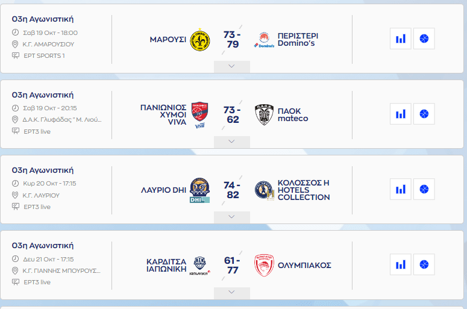Expand details under the 73-62 score
The height and width of the screenshot is (309, 467).
(x=232, y=142)
